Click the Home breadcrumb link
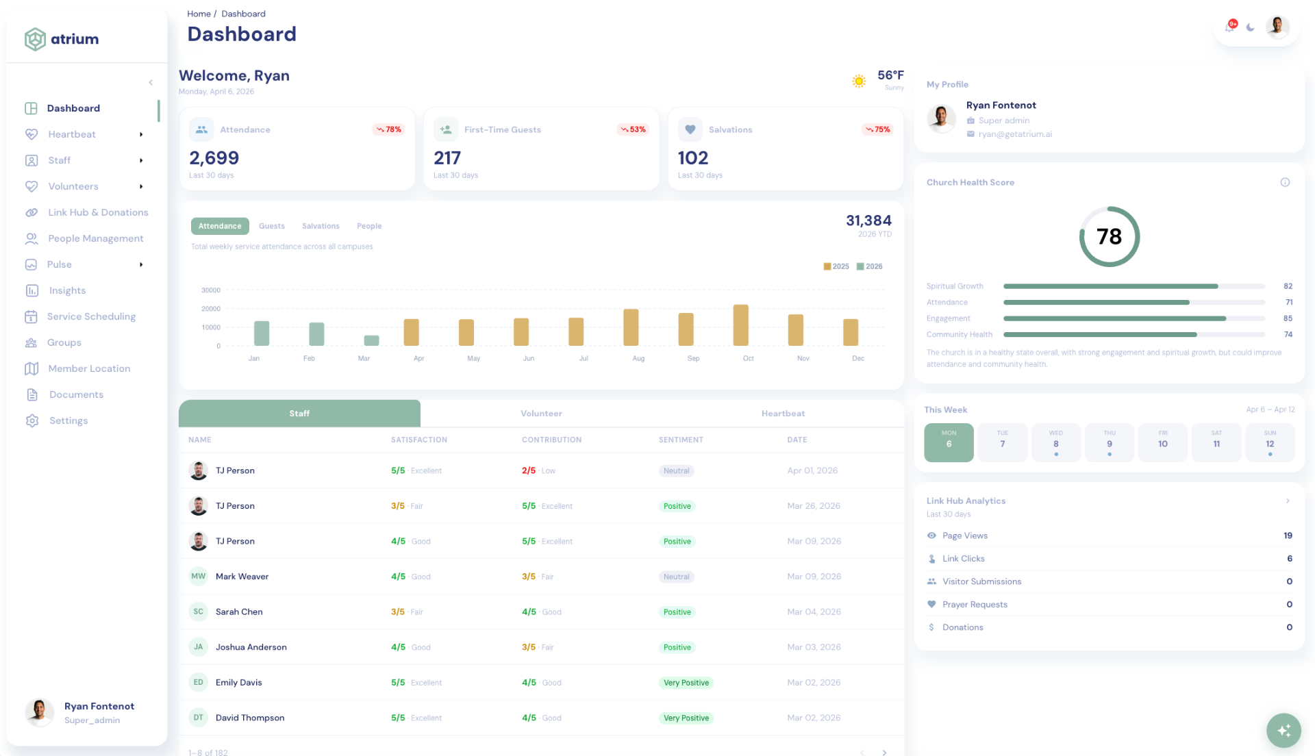Viewport: 1315px width, 756px height. 199,14
